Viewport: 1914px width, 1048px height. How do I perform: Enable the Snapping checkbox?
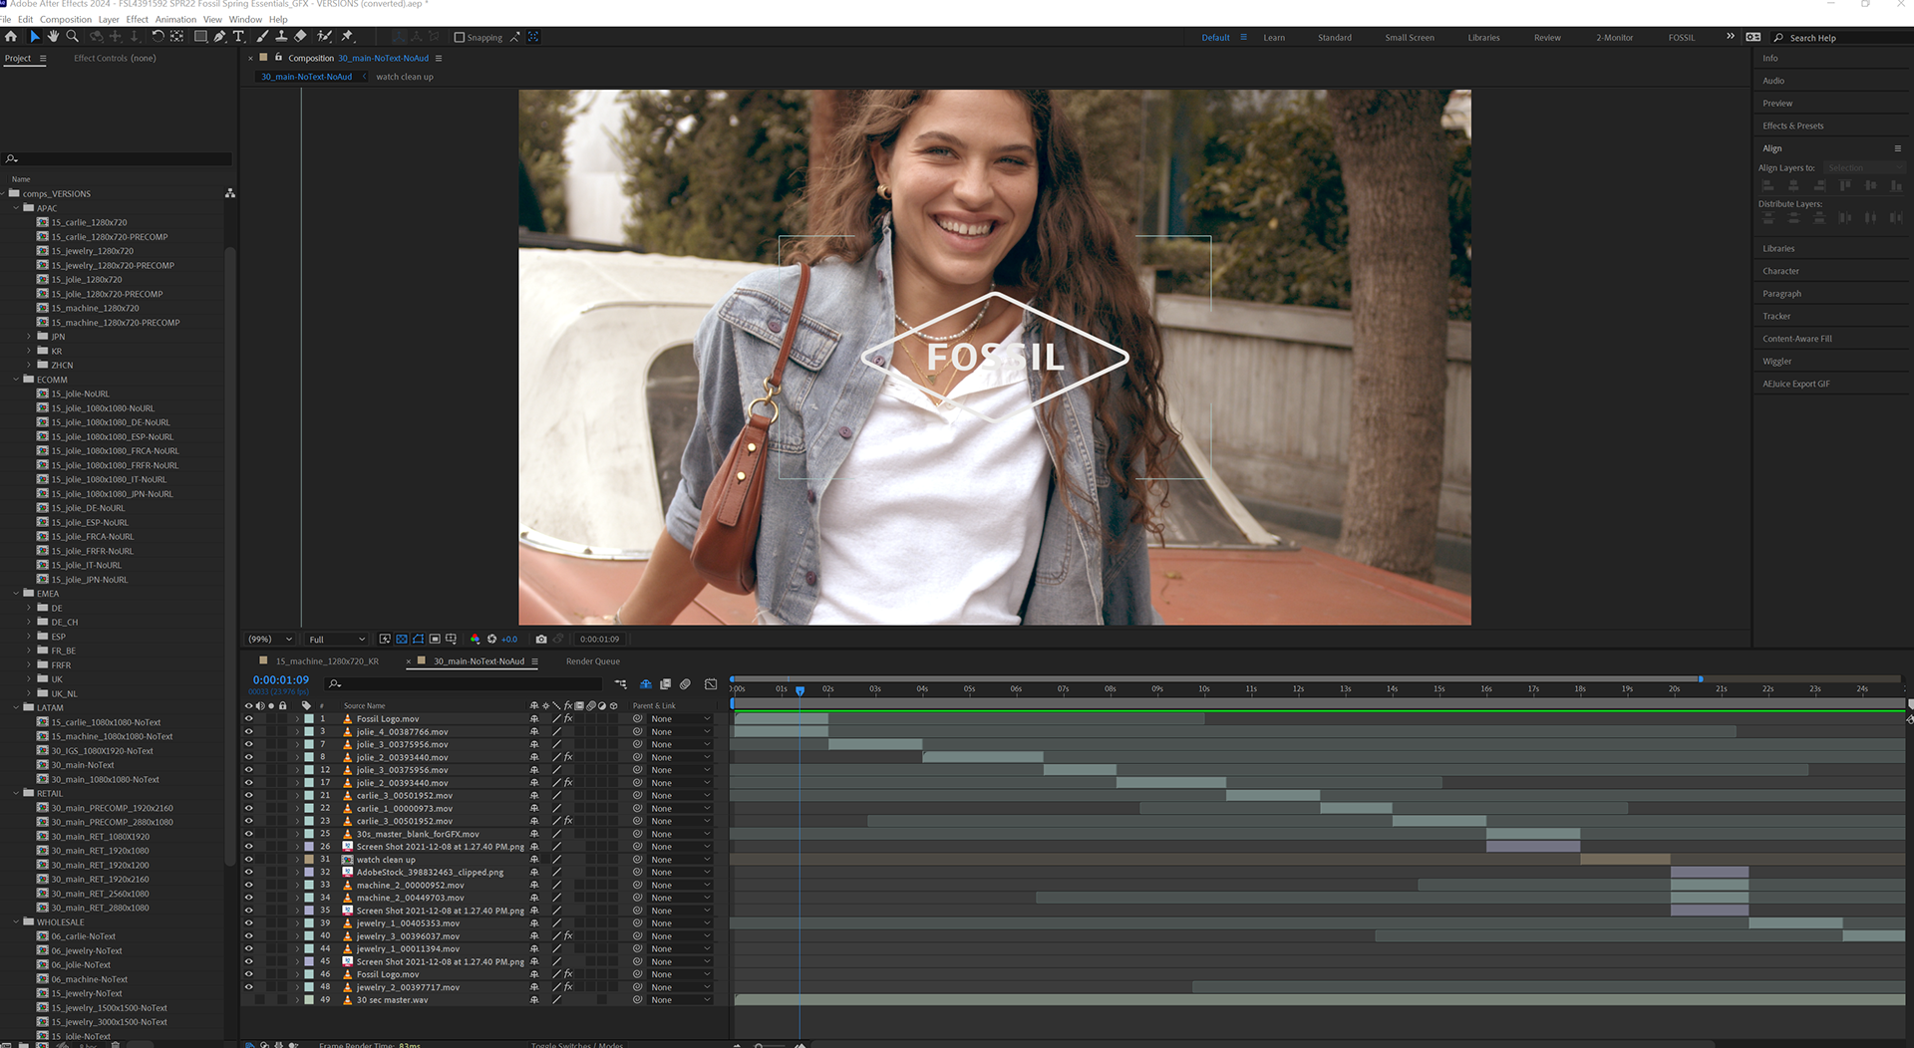[x=460, y=38]
